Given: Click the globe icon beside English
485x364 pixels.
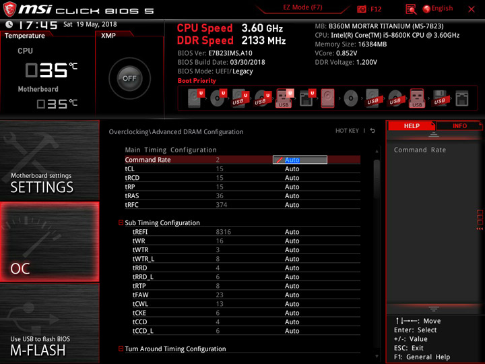Looking at the screenshot, I should (426, 9).
